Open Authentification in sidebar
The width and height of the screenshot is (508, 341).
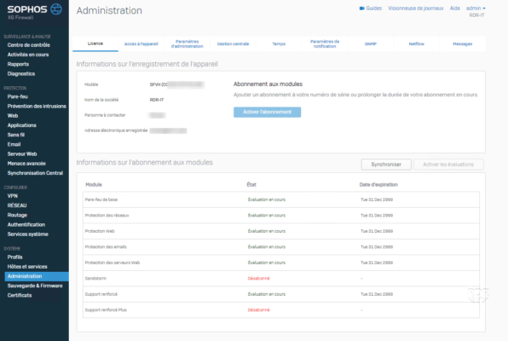pyautogui.click(x=26, y=224)
